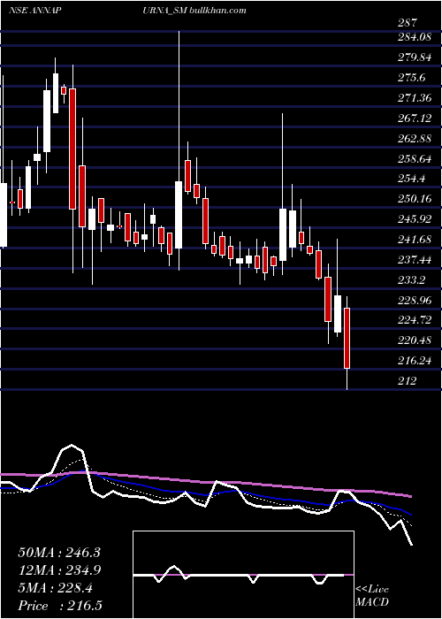442x619 pixels.
Task: Click the 5MA : 228.4 readout
Action: click(x=55, y=588)
